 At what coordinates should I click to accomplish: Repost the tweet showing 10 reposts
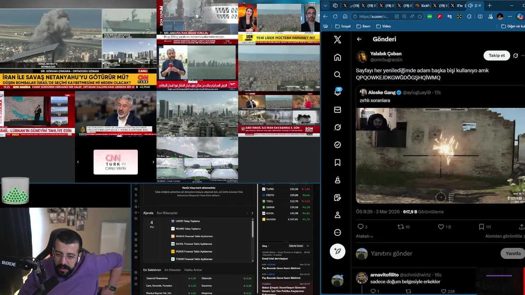click(x=401, y=227)
